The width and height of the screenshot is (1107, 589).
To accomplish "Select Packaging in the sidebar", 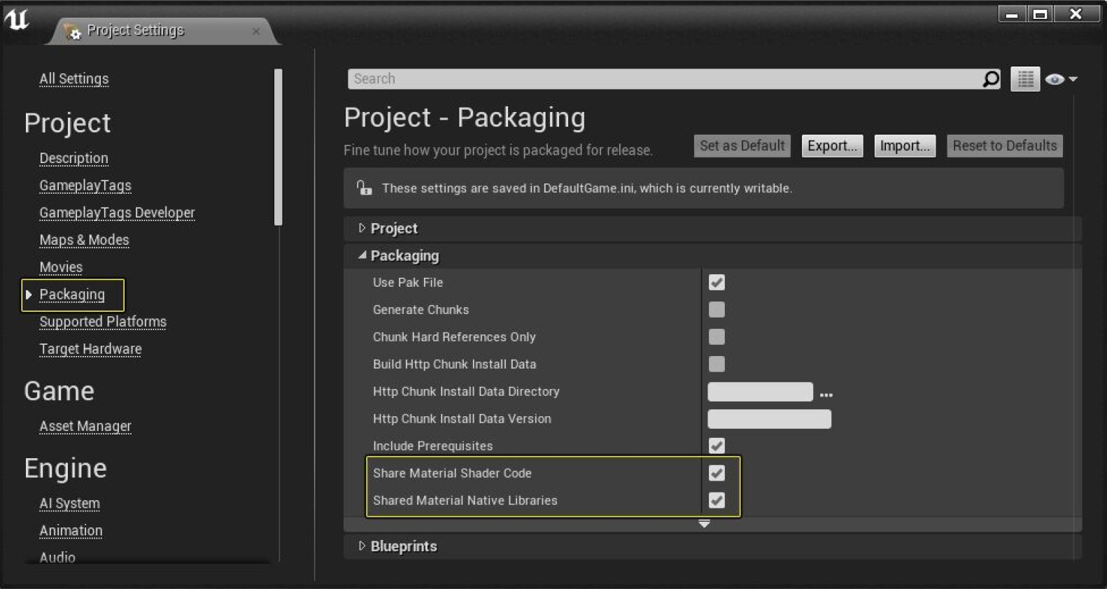I will coord(72,294).
